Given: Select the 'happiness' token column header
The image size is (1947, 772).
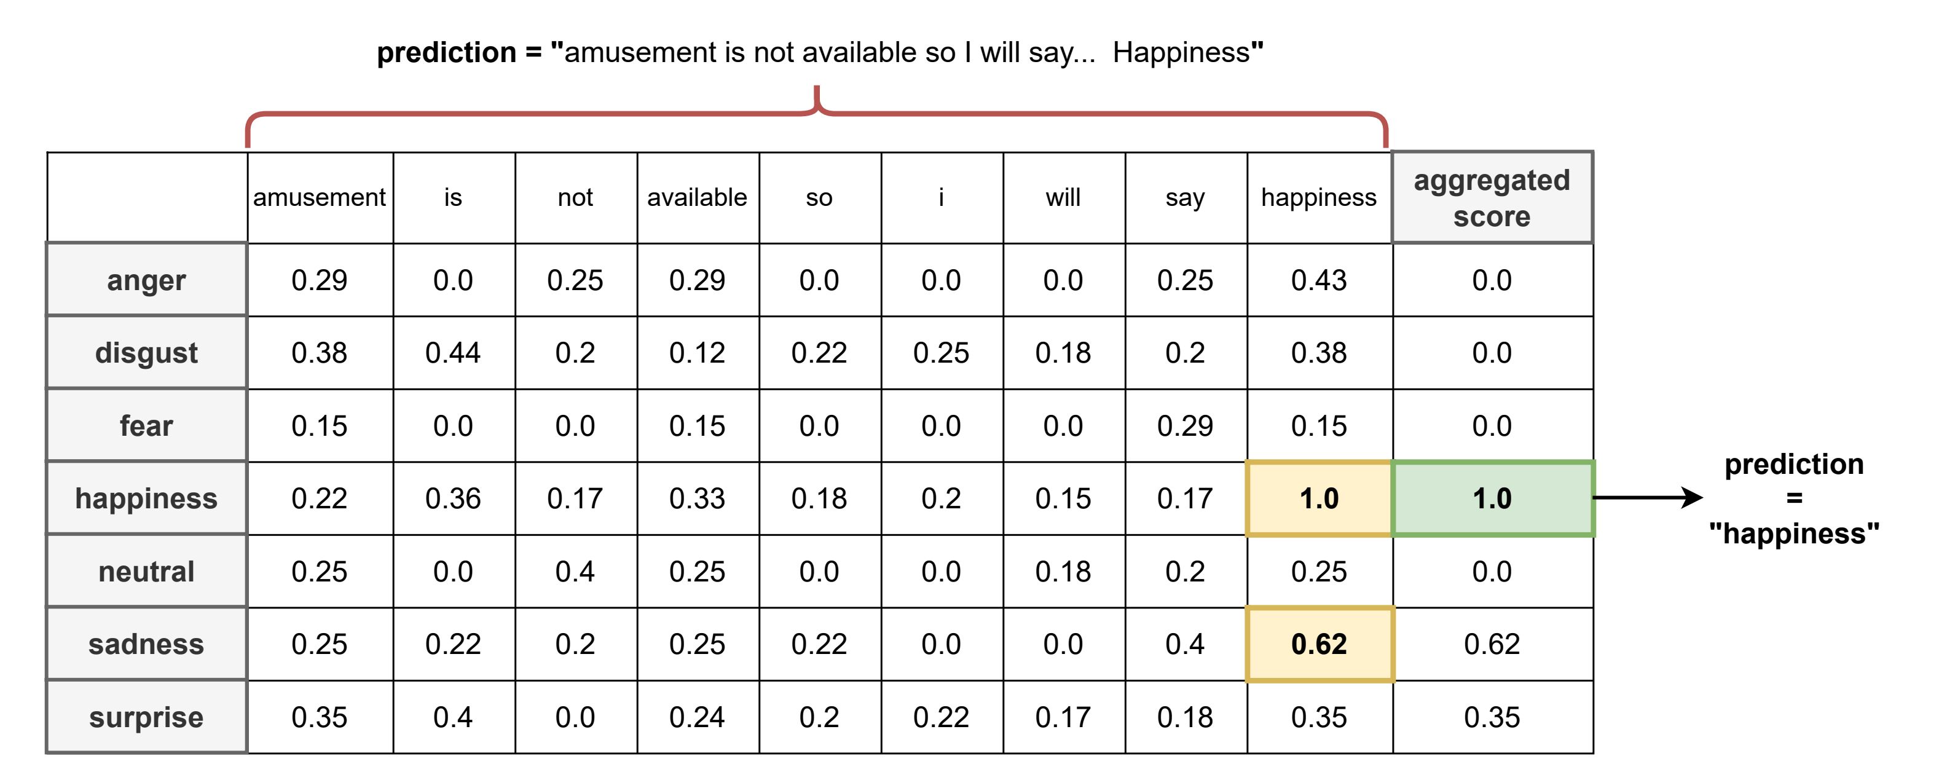Looking at the screenshot, I should [x=1319, y=197].
